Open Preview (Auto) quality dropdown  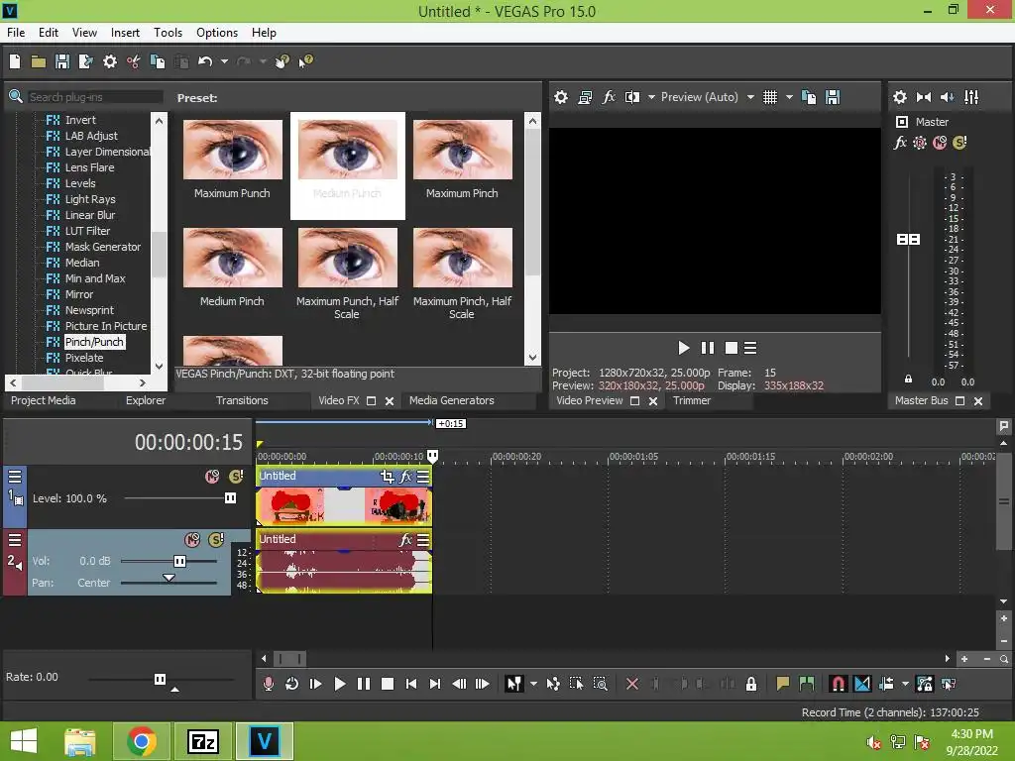tap(750, 97)
